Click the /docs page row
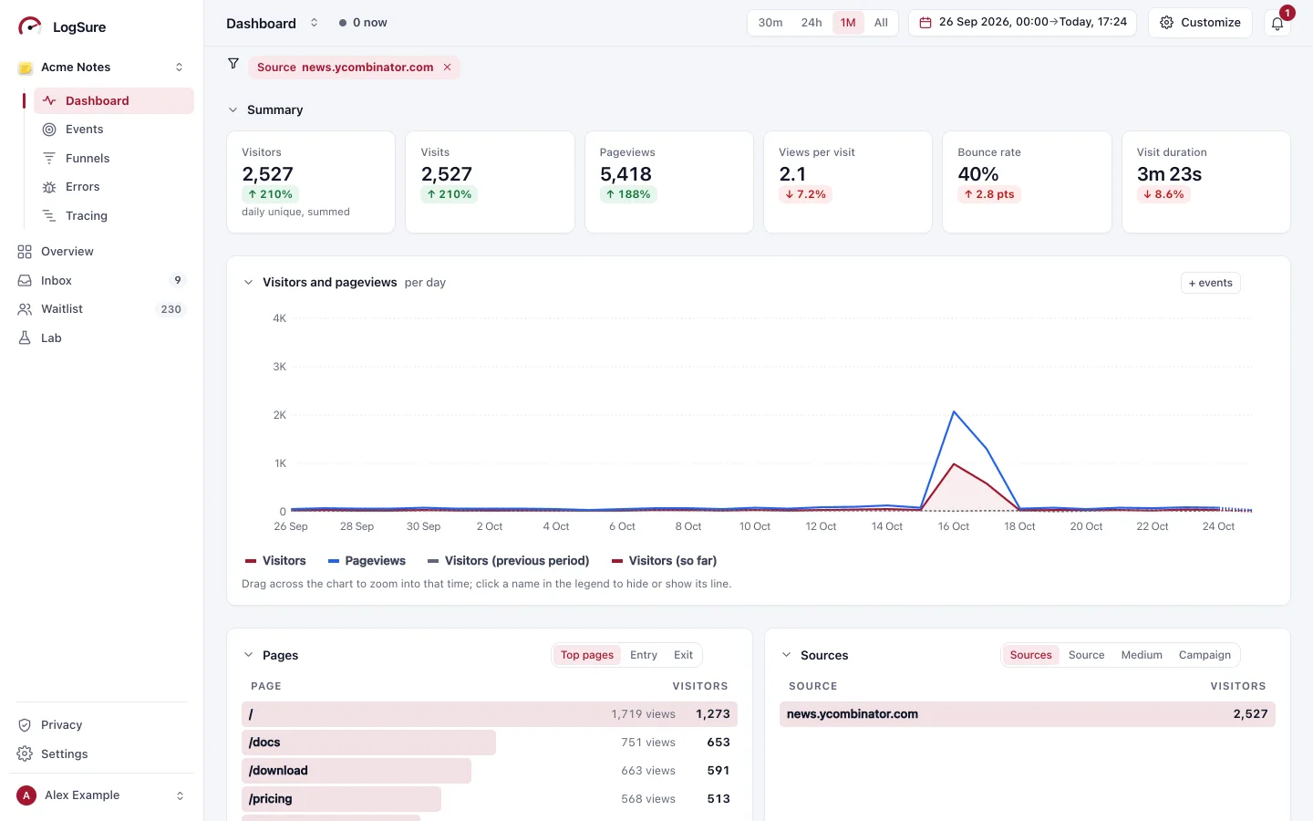The image size is (1313, 821). tap(490, 743)
